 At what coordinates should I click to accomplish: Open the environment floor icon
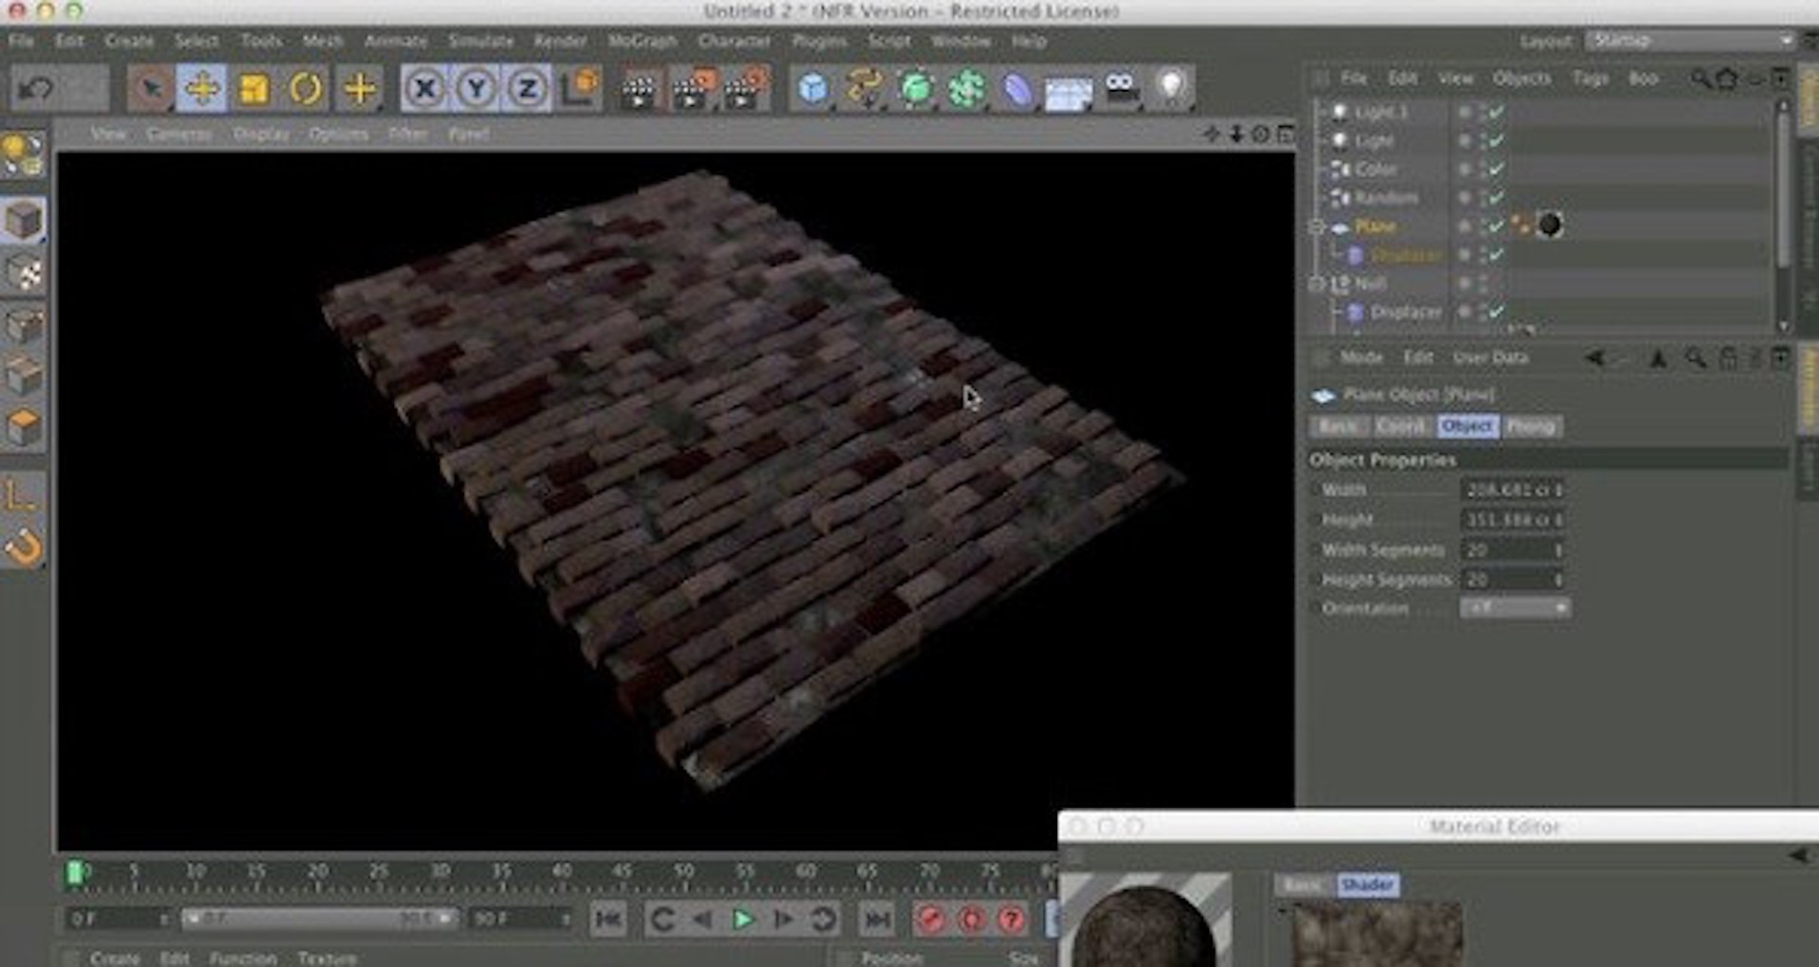pos(1069,92)
